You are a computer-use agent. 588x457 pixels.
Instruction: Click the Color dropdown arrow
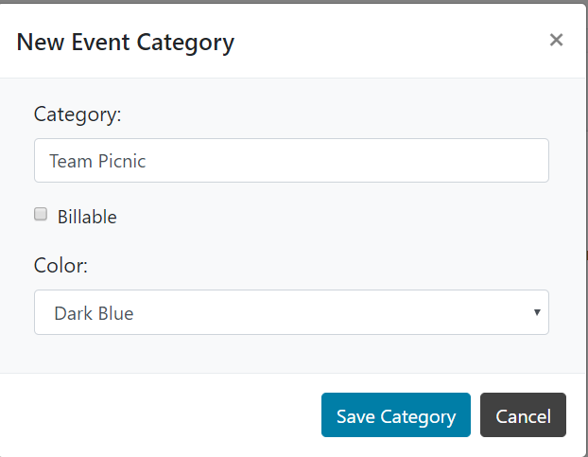[x=537, y=312]
